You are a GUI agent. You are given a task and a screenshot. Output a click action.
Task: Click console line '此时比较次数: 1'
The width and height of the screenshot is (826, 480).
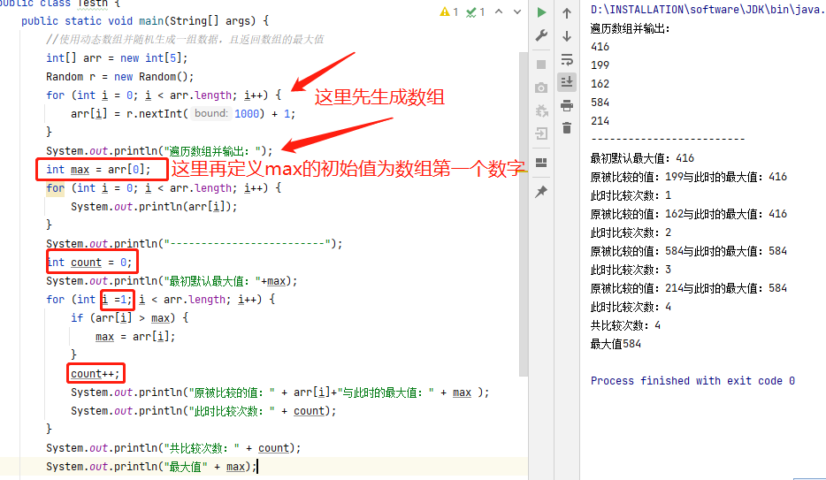click(x=631, y=195)
